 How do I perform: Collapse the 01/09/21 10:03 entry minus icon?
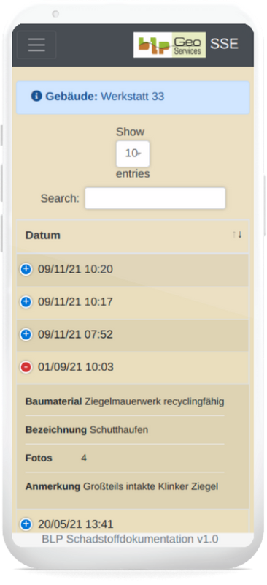pyautogui.click(x=26, y=367)
